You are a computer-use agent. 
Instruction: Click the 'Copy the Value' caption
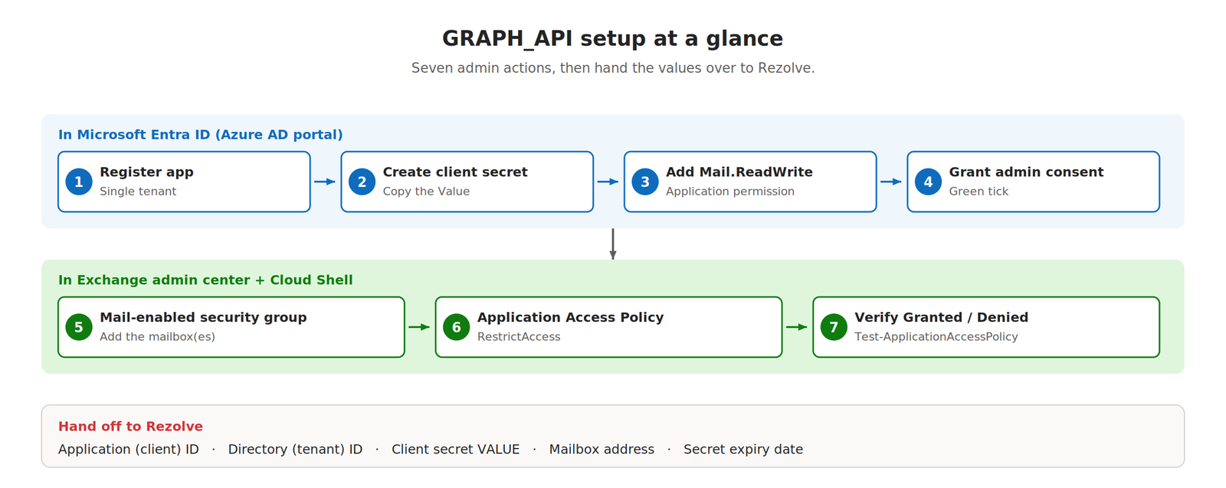pyautogui.click(x=426, y=192)
